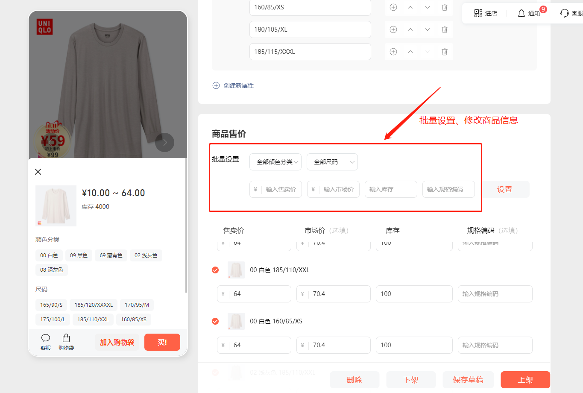Show next product image in preview
The height and width of the screenshot is (393, 583).
coord(164,142)
